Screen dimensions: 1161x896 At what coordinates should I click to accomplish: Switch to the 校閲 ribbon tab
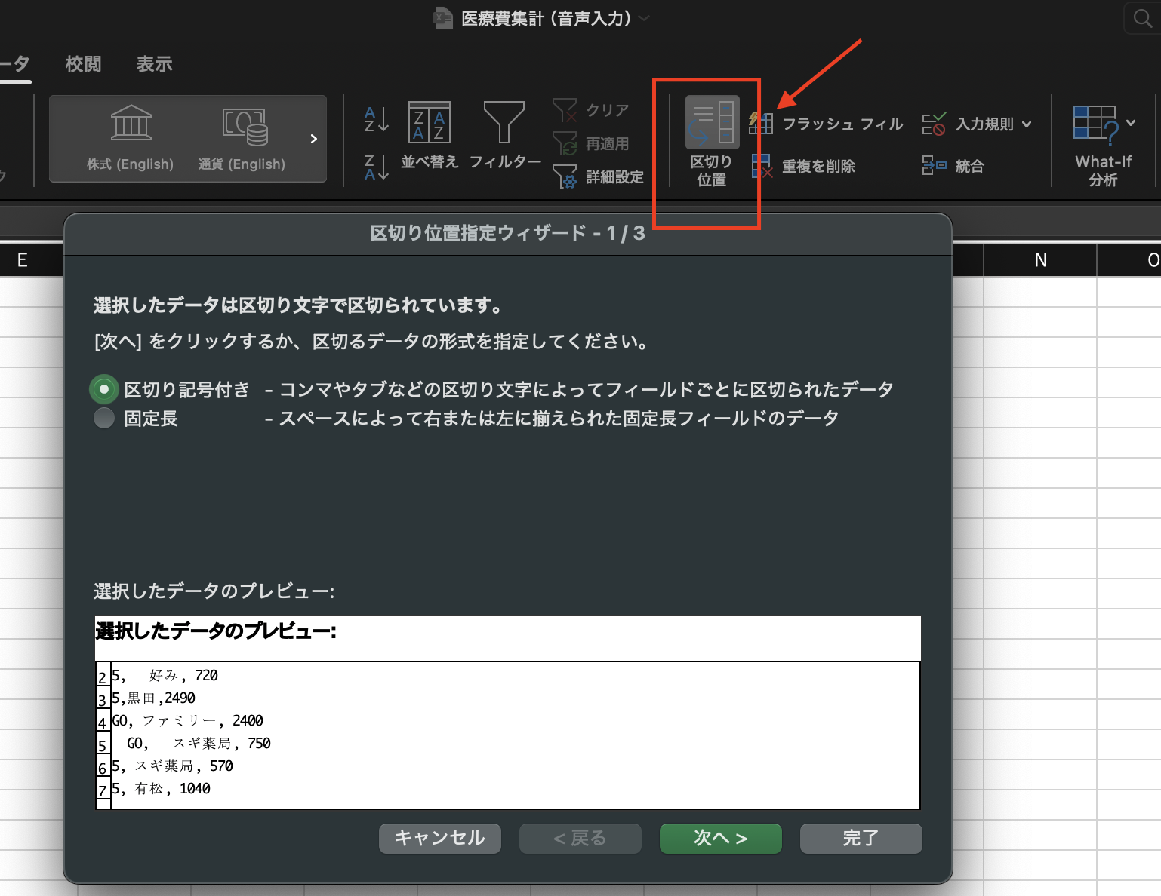click(x=83, y=64)
